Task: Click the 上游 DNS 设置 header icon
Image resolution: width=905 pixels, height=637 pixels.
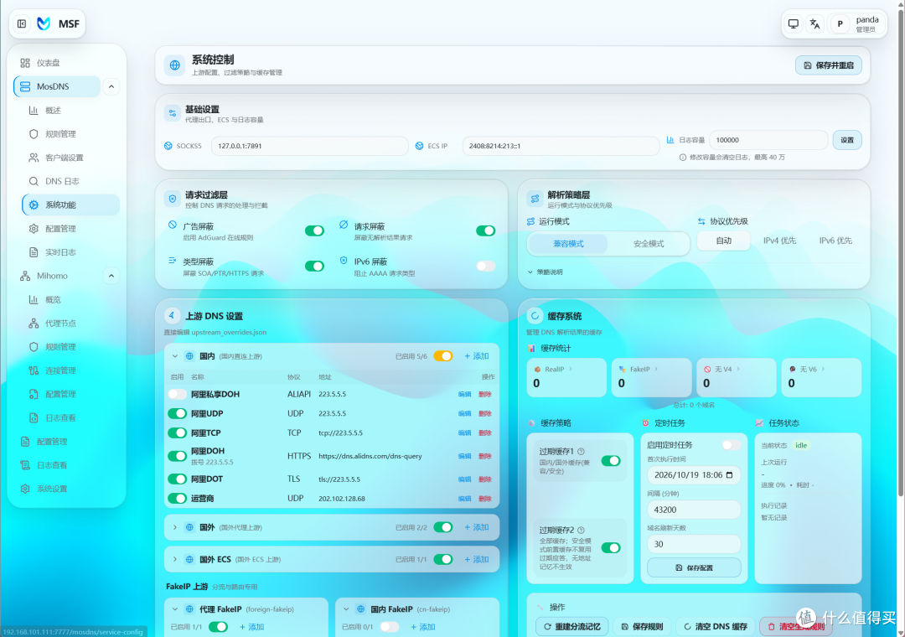Action: (172, 315)
